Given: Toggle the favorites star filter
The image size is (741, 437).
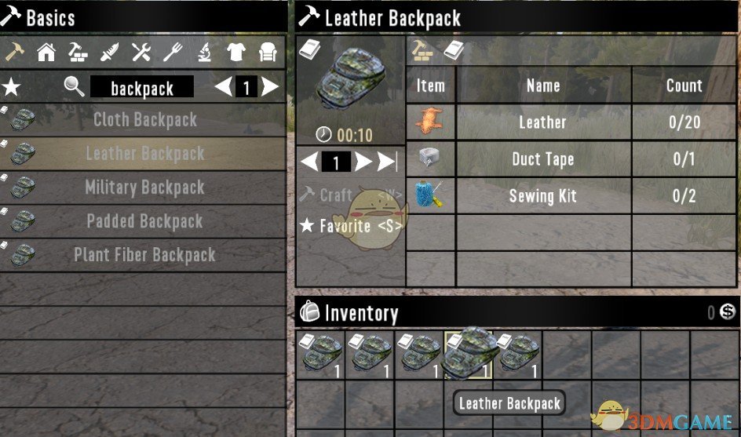Looking at the screenshot, I should pos(11,87).
